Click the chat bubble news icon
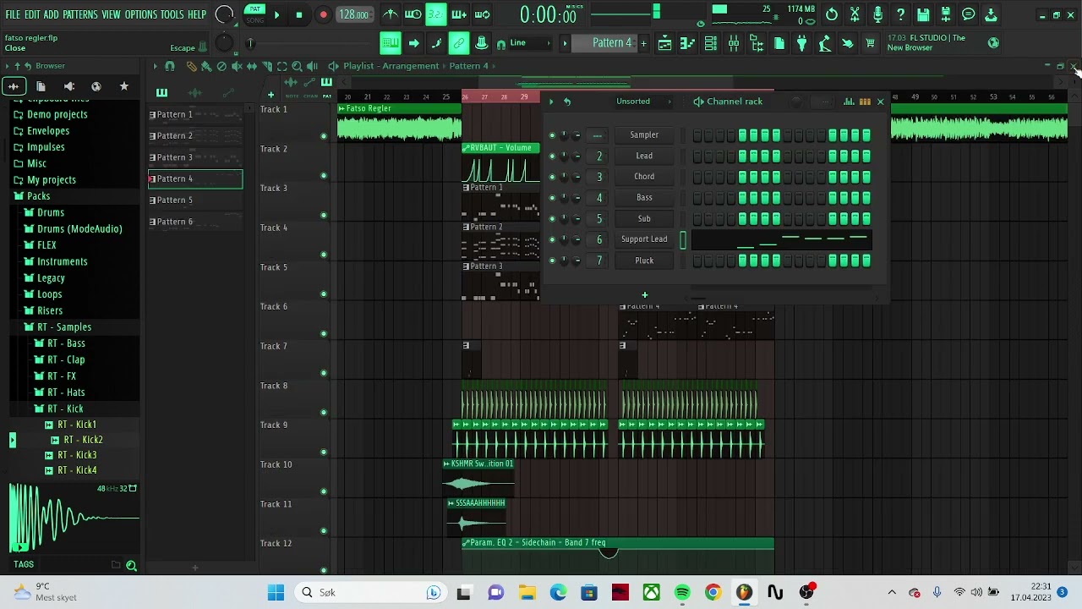1082x609 pixels. pyautogui.click(x=969, y=14)
